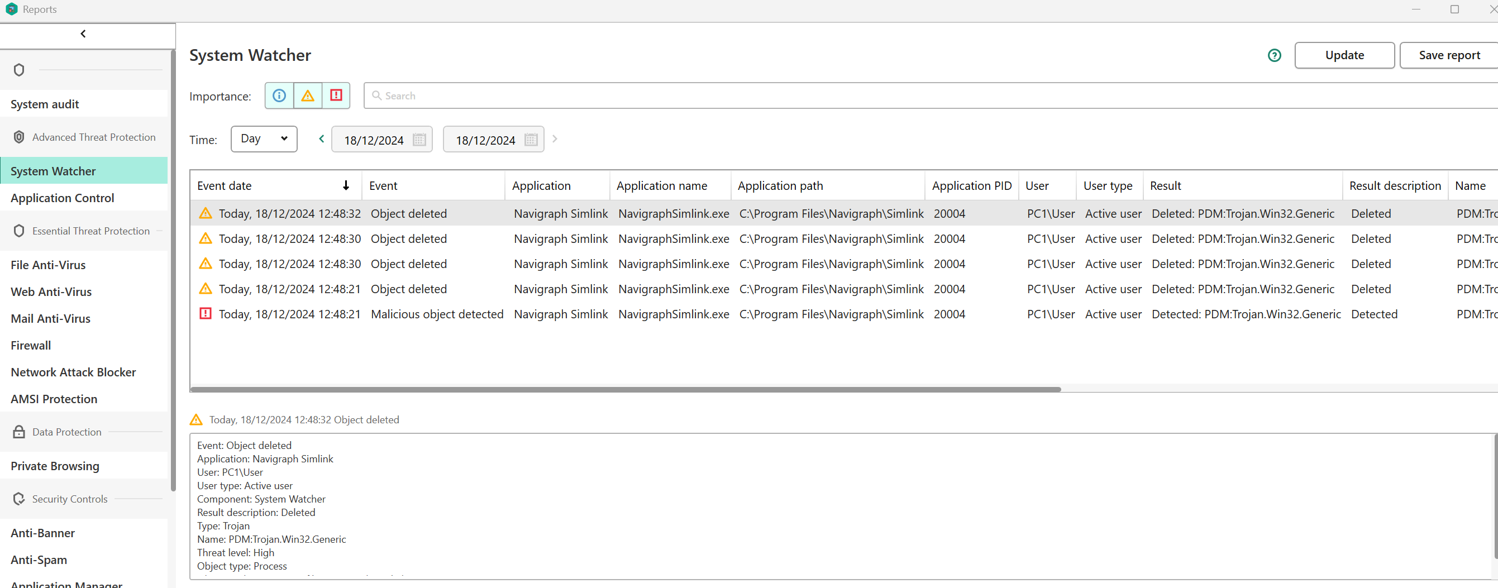The width and height of the screenshot is (1498, 588).
Task: Sort by the User column header
Action: click(1047, 185)
